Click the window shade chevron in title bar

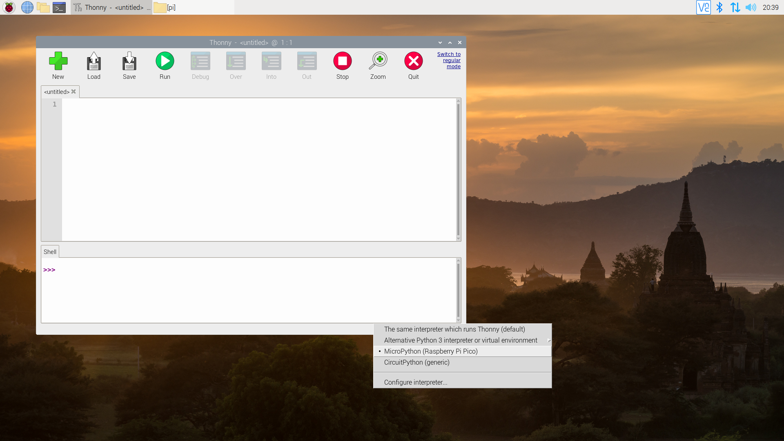tap(440, 42)
